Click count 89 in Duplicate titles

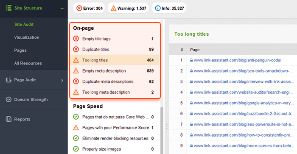[151, 49]
